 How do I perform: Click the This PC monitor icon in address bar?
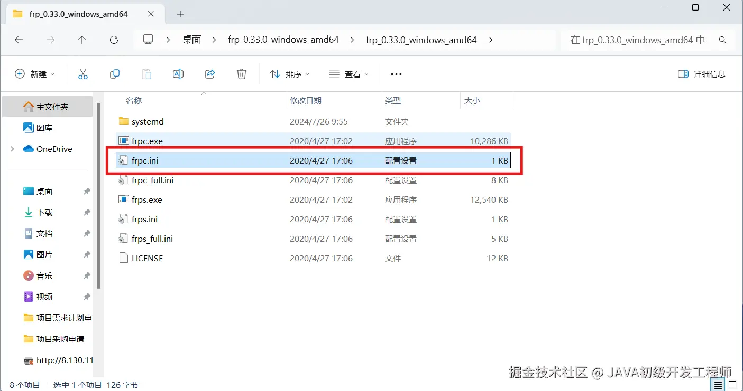click(x=148, y=40)
